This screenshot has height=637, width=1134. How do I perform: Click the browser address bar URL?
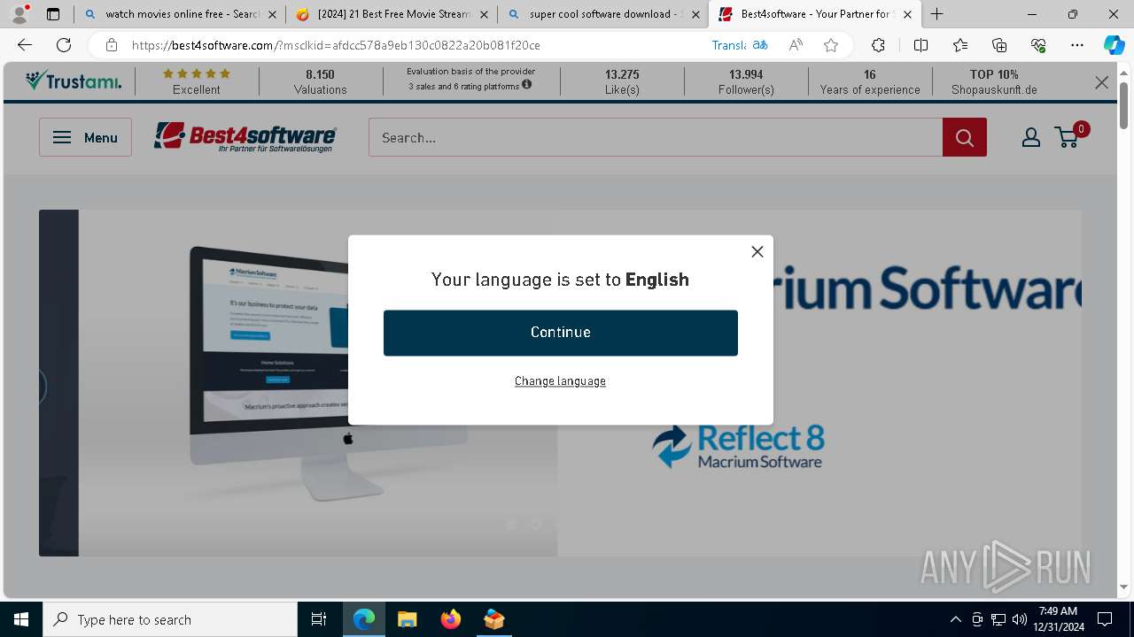(336, 45)
